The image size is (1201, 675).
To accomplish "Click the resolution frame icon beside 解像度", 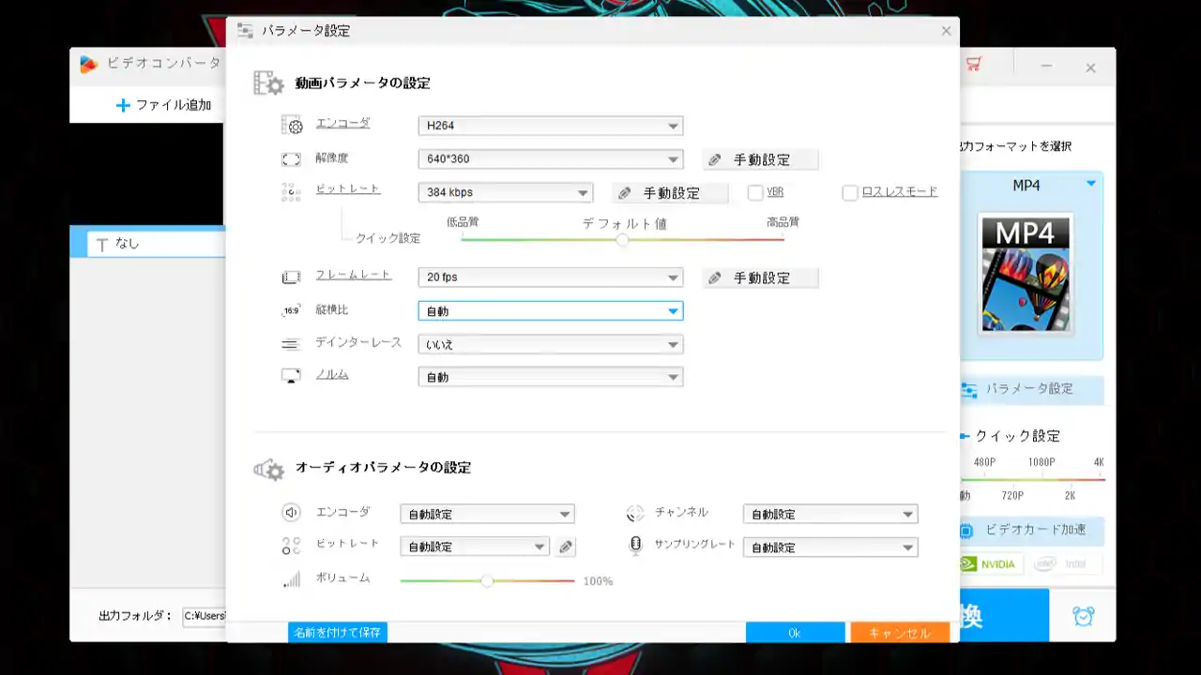I will pyautogui.click(x=291, y=159).
